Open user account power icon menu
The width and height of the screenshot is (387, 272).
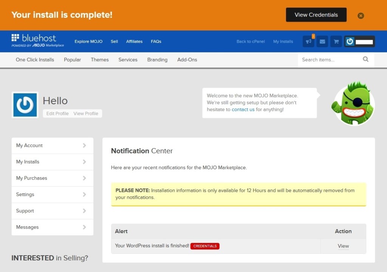360,42
